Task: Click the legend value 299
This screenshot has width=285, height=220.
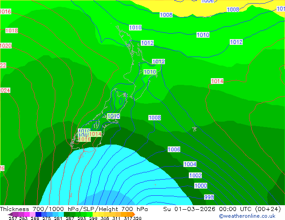Action: (x=93, y=218)
